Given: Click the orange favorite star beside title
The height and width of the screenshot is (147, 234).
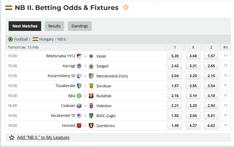Looking at the screenshot, I should click(126, 8).
